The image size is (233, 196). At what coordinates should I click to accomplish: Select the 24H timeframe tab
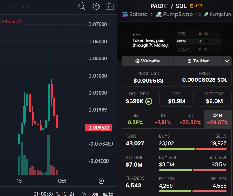[x=218, y=119]
